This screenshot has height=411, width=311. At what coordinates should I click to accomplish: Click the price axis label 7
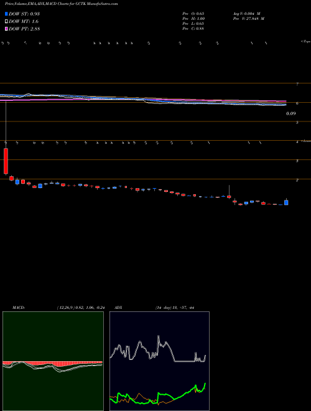click(x=297, y=84)
